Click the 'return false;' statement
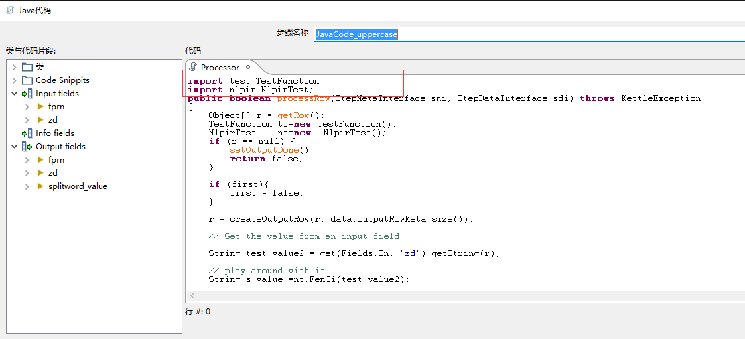The width and height of the screenshot is (745, 339). (x=267, y=159)
